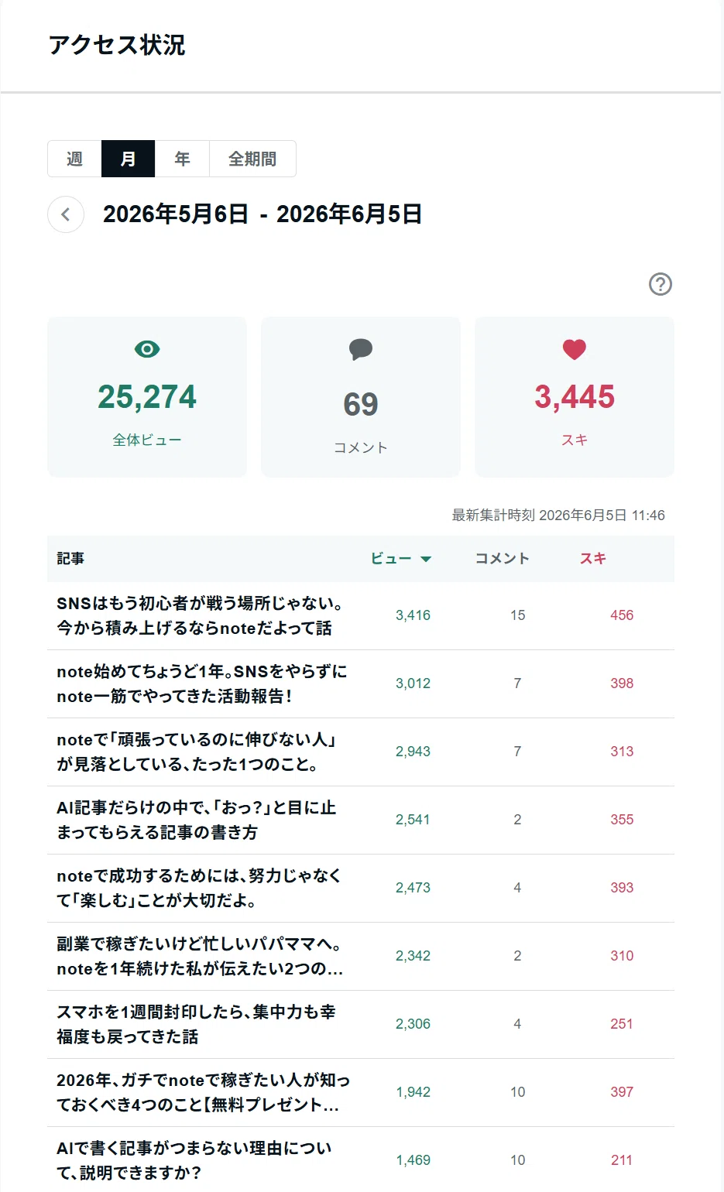
Task: Click view count 2,541
Action: pyautogui.click(x=413, y=820)
